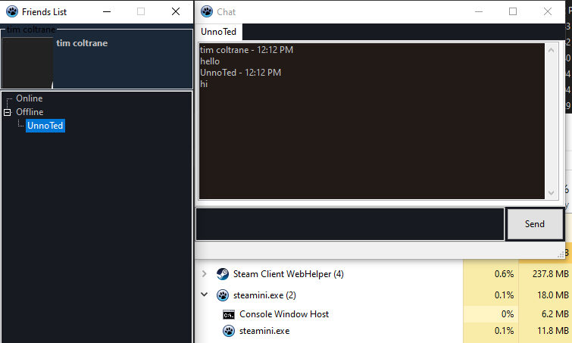Close the Chat window

pyautogui.click(x=548, y=11)
